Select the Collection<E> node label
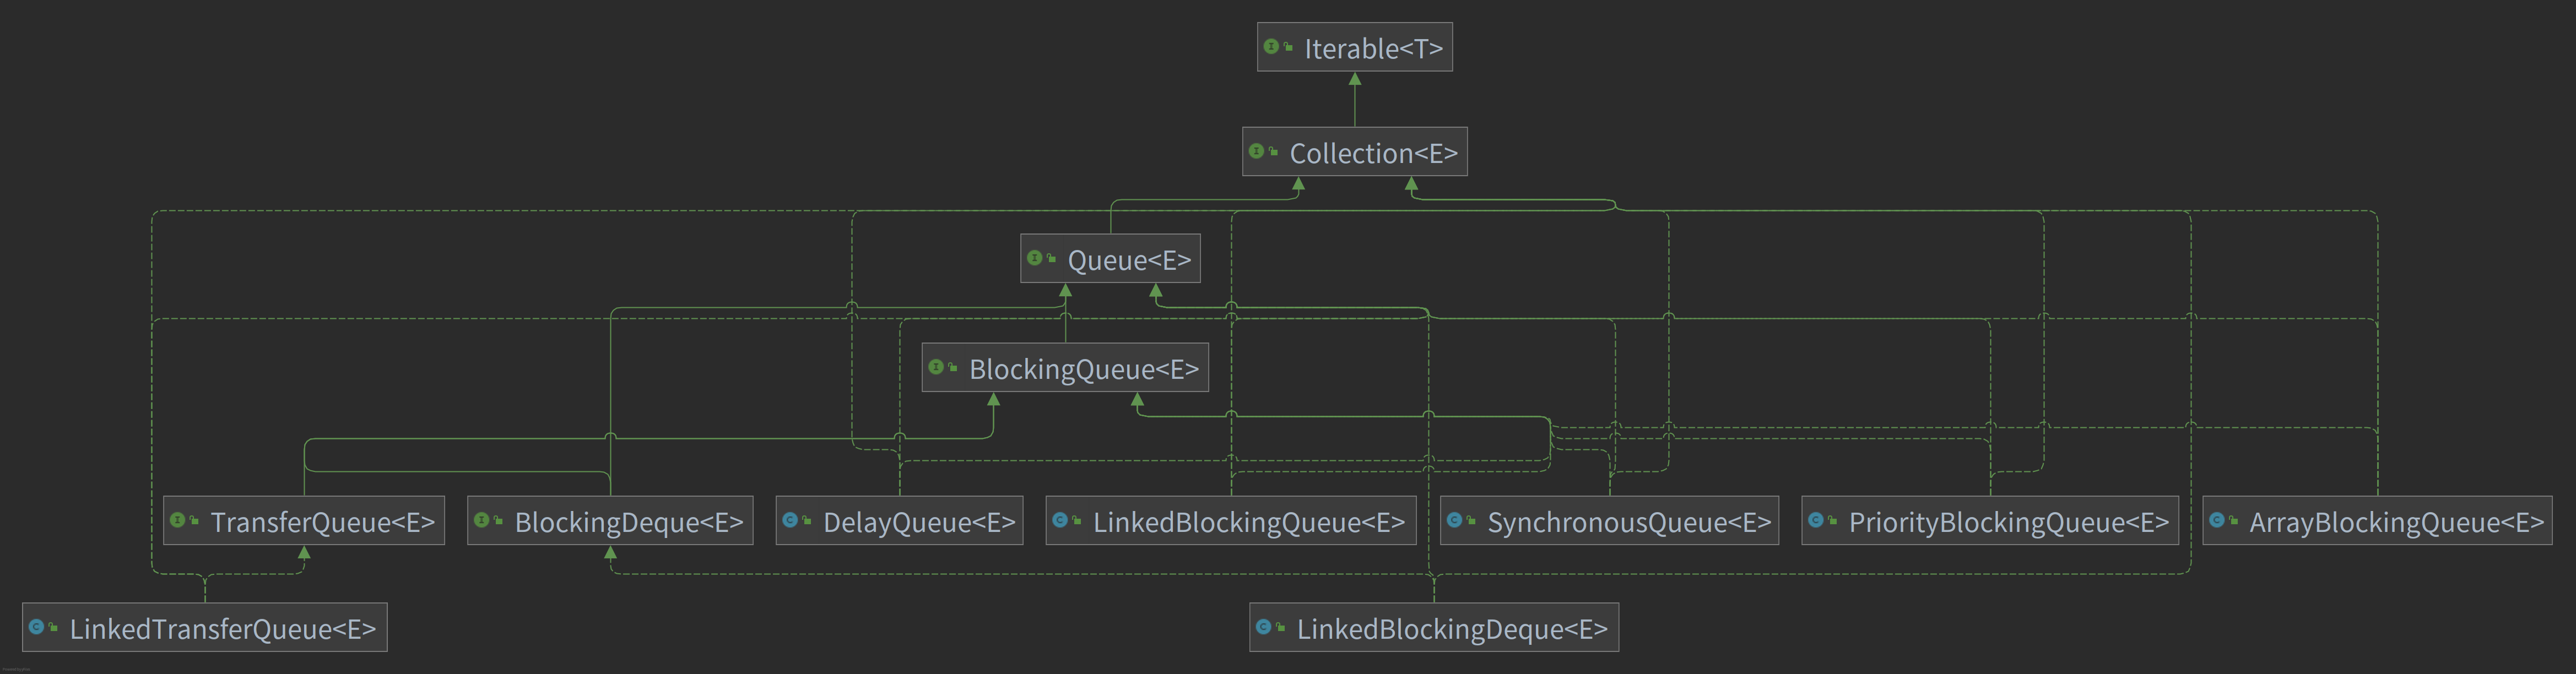Screen dimensions: 2576x674 point(1372,153)
